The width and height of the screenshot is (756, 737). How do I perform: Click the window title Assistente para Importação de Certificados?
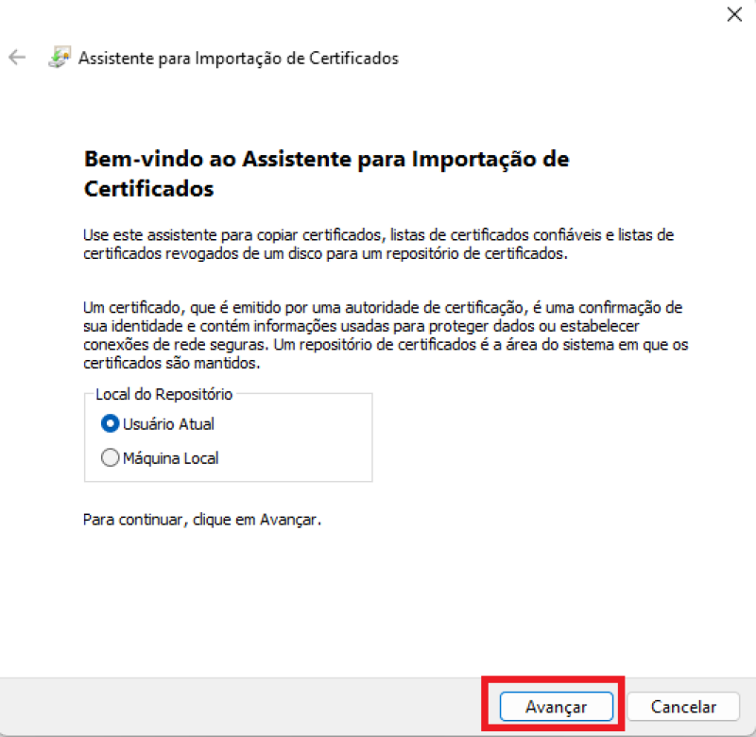(x=239, y=58)
